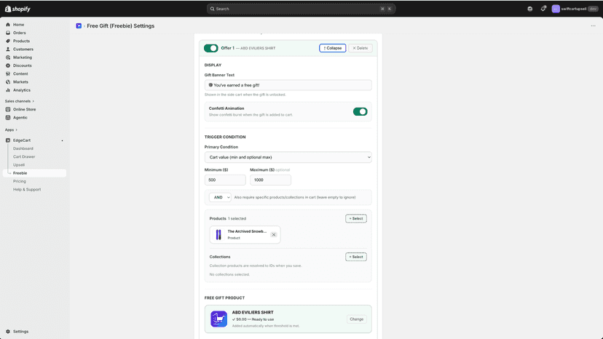Click the Minimum ($) input field
Viewport: 603px width, 339px height.
(225, 180)
